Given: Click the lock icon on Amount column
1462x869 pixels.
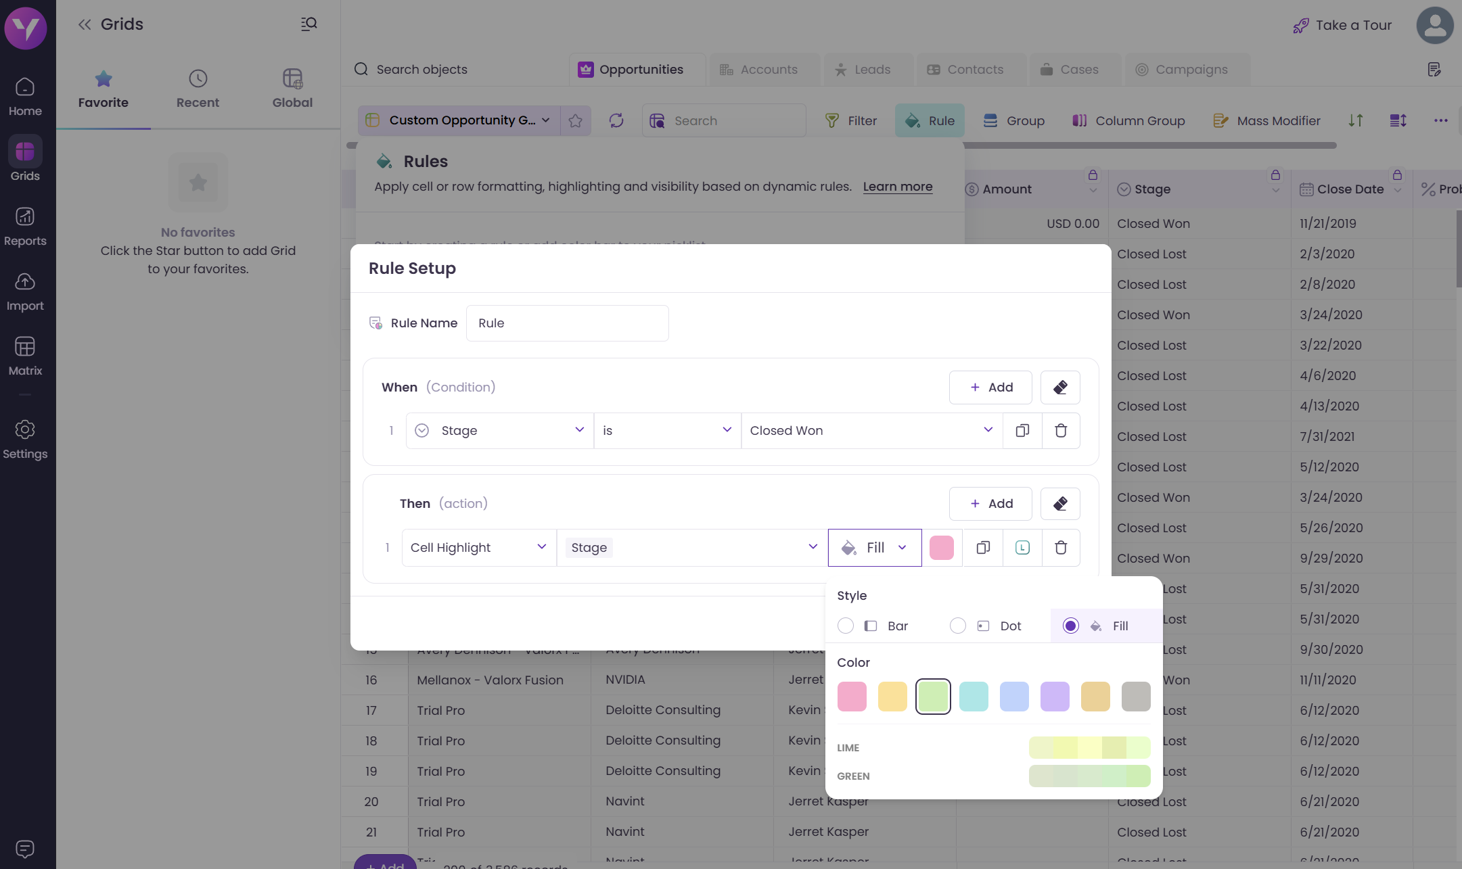Looking at the screenshot, I should (1093, 175).
